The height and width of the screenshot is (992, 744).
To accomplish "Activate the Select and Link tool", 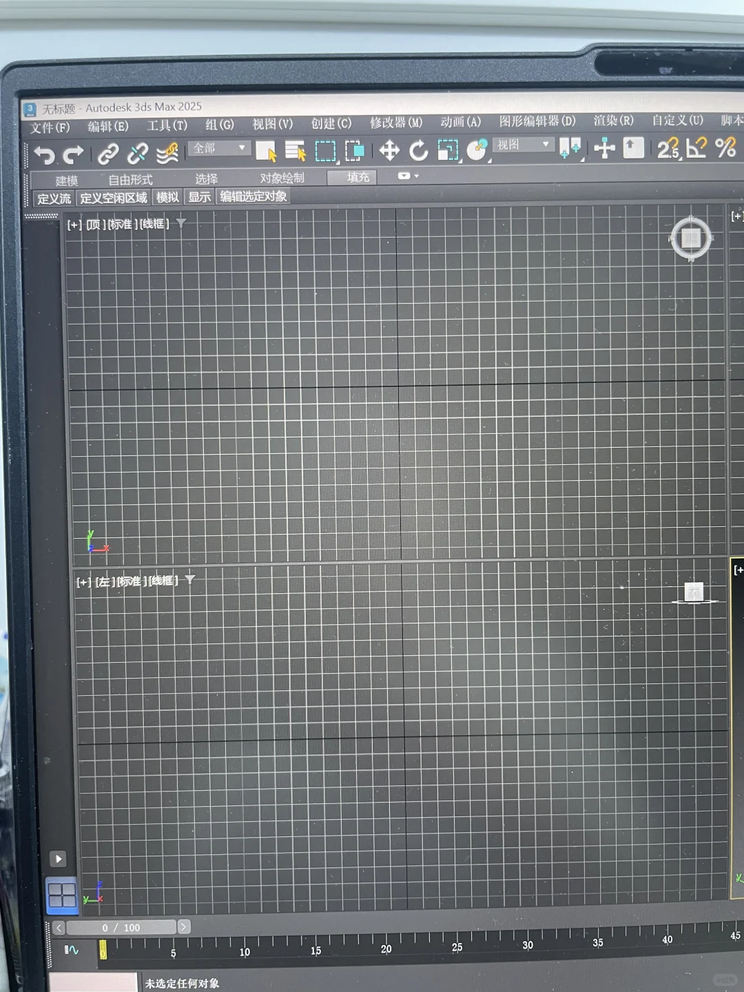I will (x=109, y=152).
